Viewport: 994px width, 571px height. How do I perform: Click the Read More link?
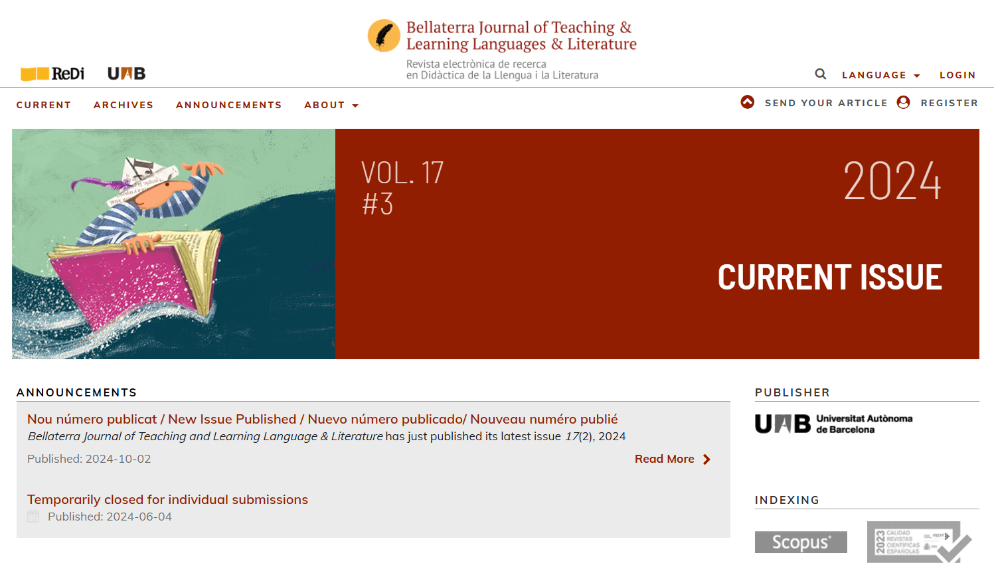click(x=665, y=459)
